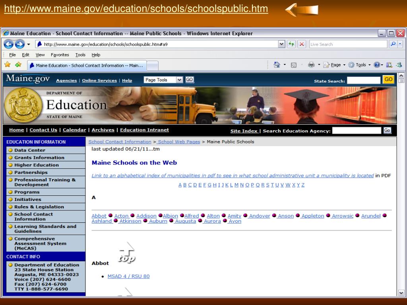Open recent pages dropdown beside Forward button

click(29, 44)
